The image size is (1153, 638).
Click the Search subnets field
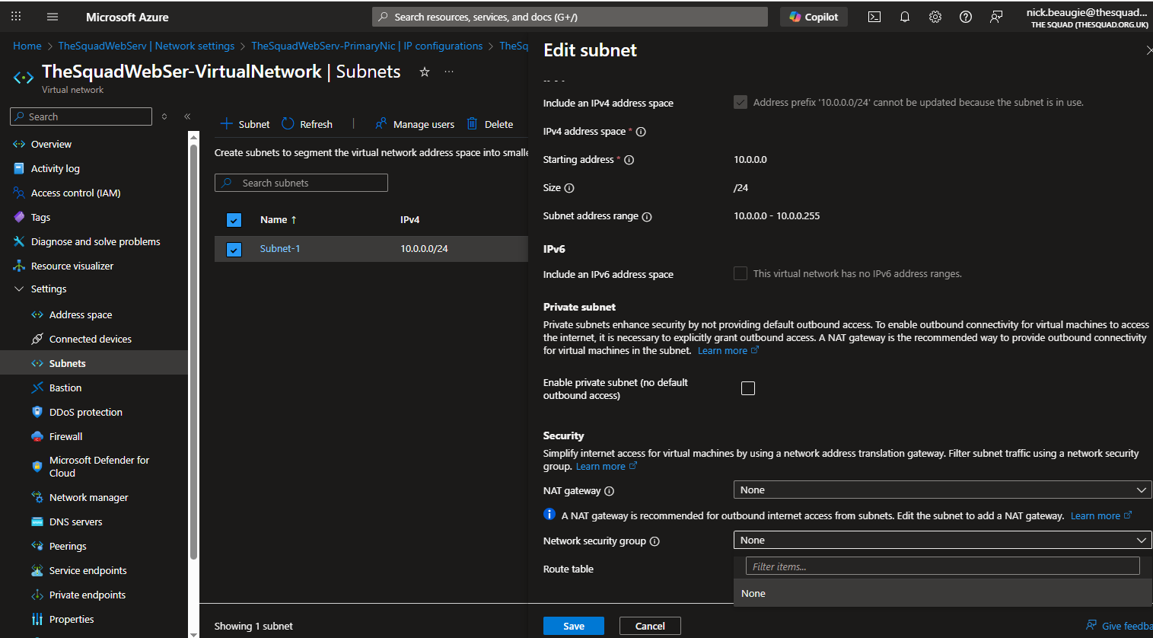pyautogui.click(x=301, y=183)
